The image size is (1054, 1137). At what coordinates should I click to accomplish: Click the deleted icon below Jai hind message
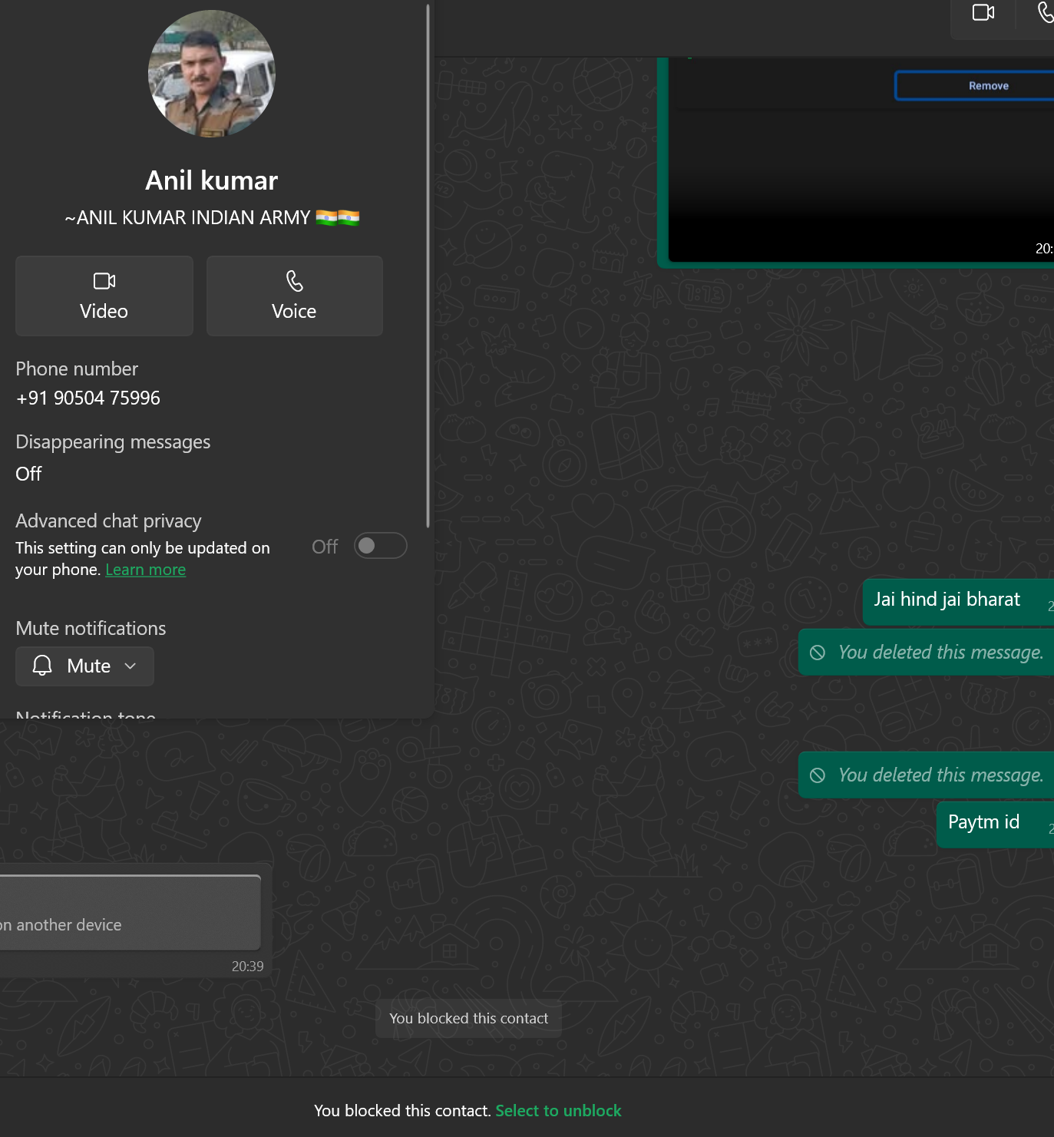click(x=818, y=653)
